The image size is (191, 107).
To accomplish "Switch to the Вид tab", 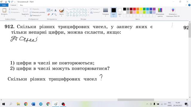I will (21, 5).
